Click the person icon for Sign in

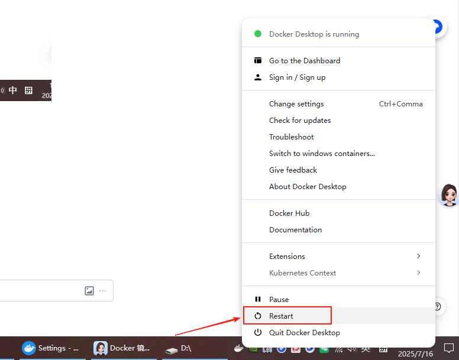pos(258,77)
